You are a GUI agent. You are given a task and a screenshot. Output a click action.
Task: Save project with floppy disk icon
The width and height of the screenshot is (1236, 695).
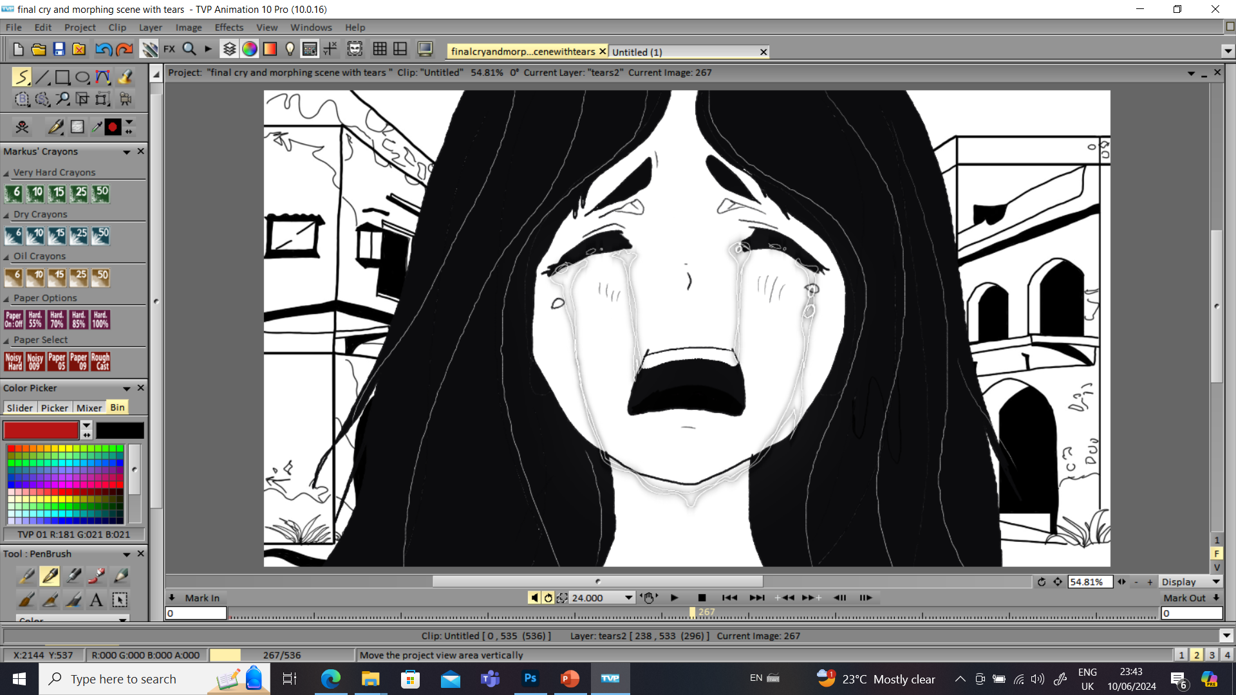point(59,50)
